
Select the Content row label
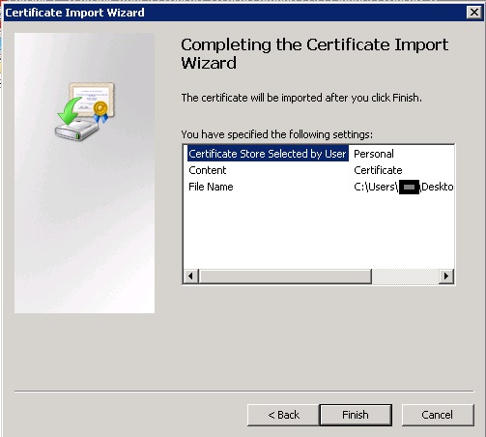[208, 170]
